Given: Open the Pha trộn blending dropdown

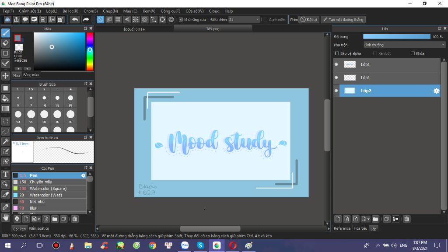Looking at the screenshot, I should [404, 45].
